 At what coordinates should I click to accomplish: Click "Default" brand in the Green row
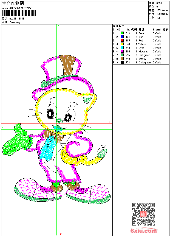pos(157,33)
